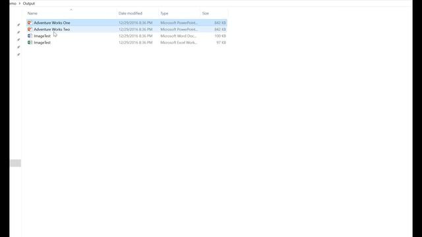Sort files by the Type column header

(164, 13)
